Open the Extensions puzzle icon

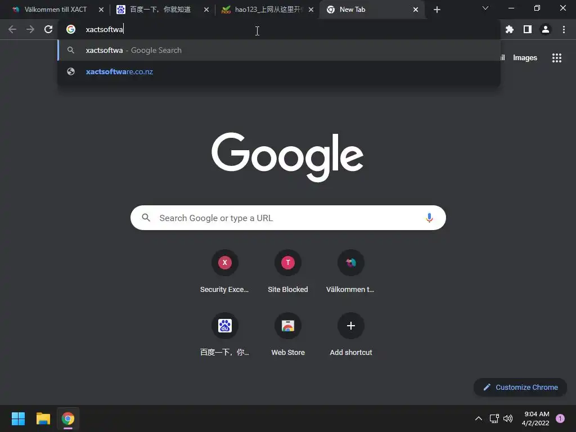click(x=510, y=29)
